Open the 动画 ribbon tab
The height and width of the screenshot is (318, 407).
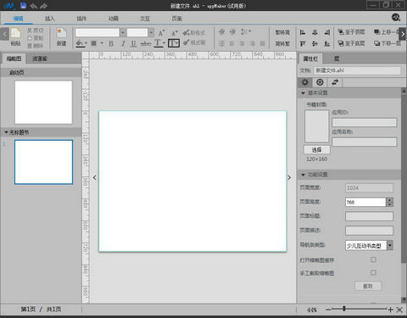(x=114, y=19)
